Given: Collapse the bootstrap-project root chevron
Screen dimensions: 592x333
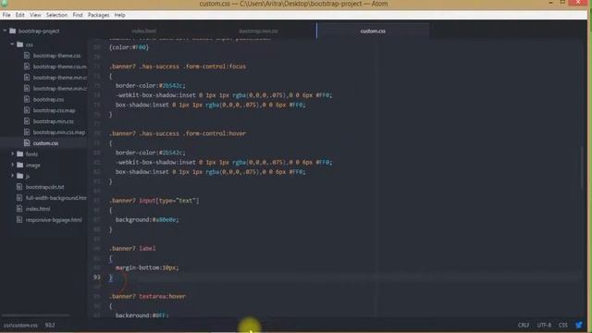Looking at the screenshot, I should click(5, 31).
